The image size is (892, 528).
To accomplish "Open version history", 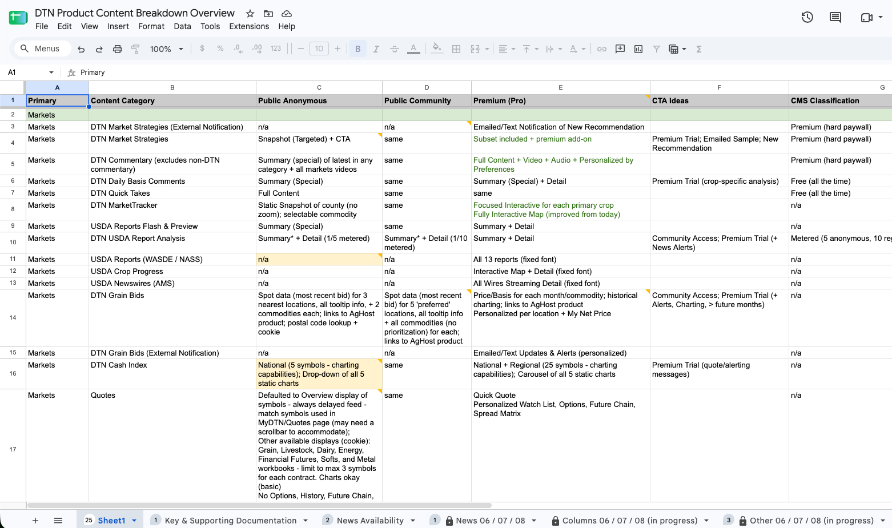I will [x=807, y=17].
